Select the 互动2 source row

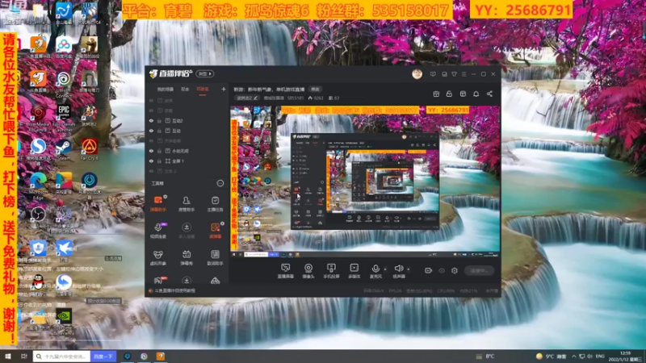click(187, 121)
